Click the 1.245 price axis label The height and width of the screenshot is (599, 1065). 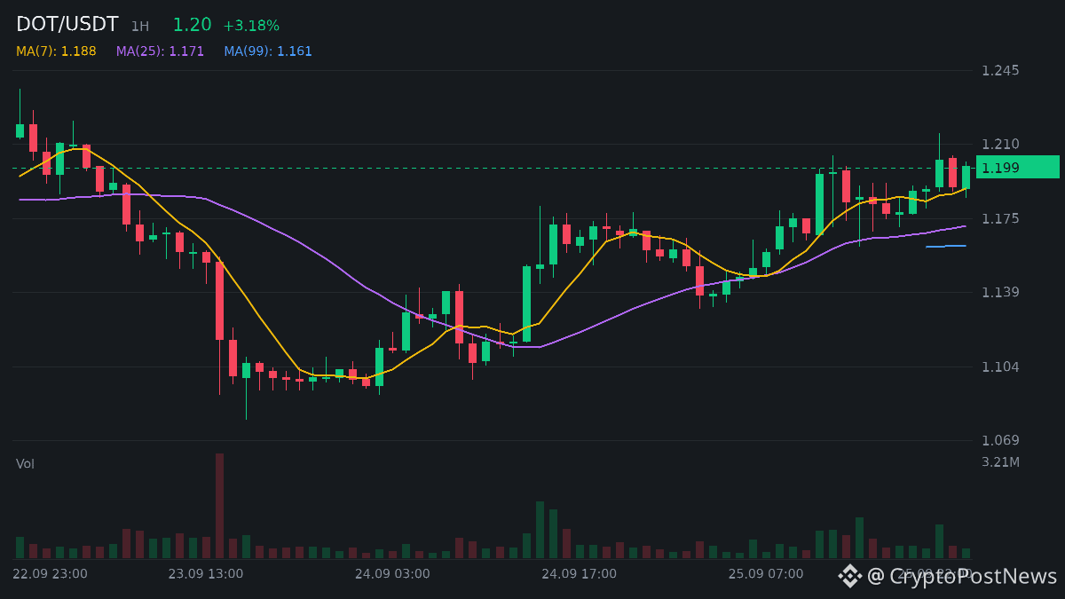coord(1000,70)
